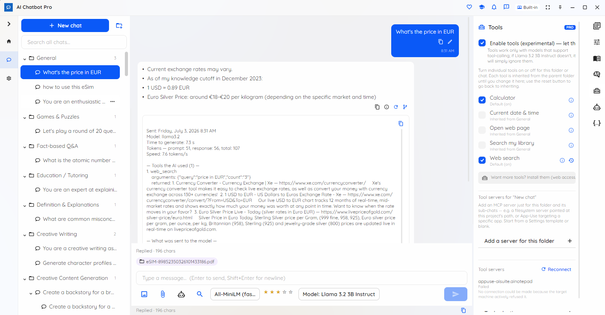This screenshot has height=315, width=605.
Task: Open the home icon in left sidebar
Action: point(9,41)
